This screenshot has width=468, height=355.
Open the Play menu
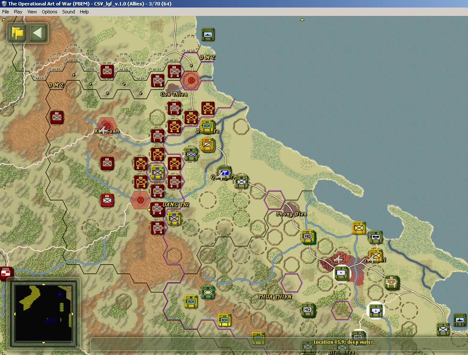(18, 12)
